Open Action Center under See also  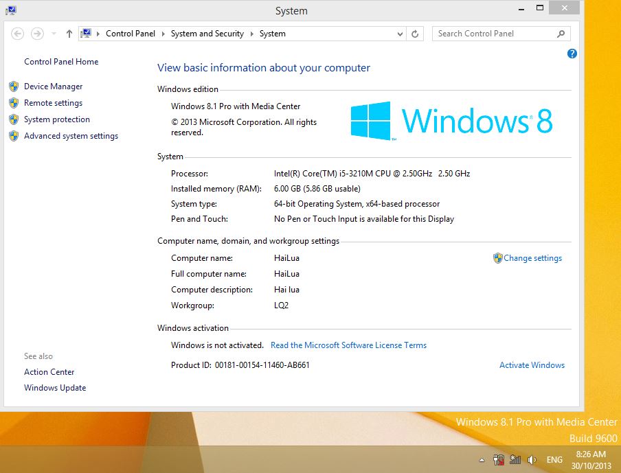pos(49,372)
